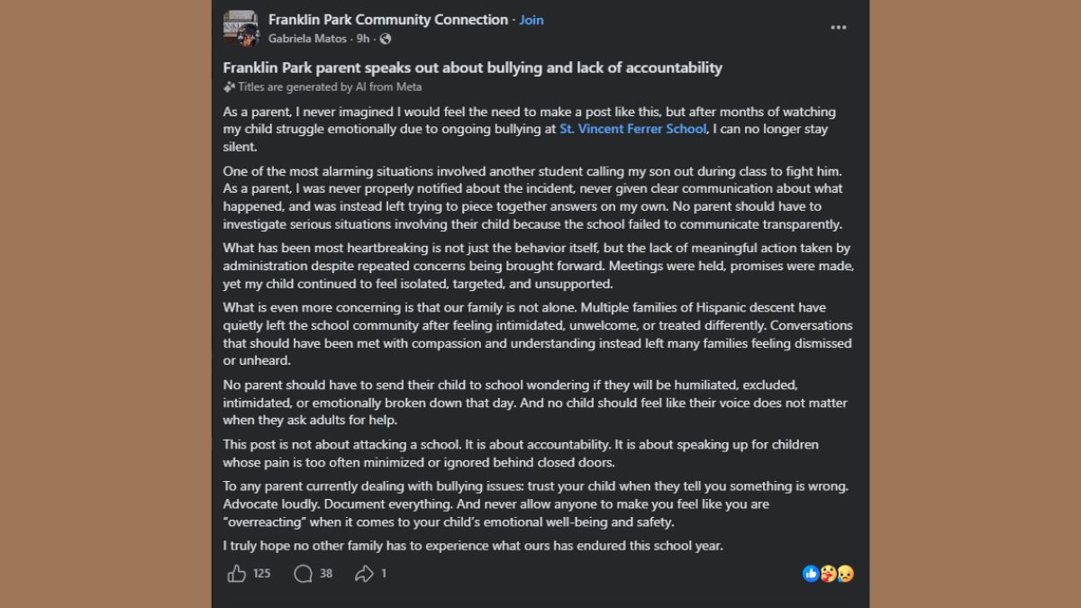This screenshot has height=608, width=1081.
Task: Click the AI sparkle icon beside title notice
Action: (230, 87)
